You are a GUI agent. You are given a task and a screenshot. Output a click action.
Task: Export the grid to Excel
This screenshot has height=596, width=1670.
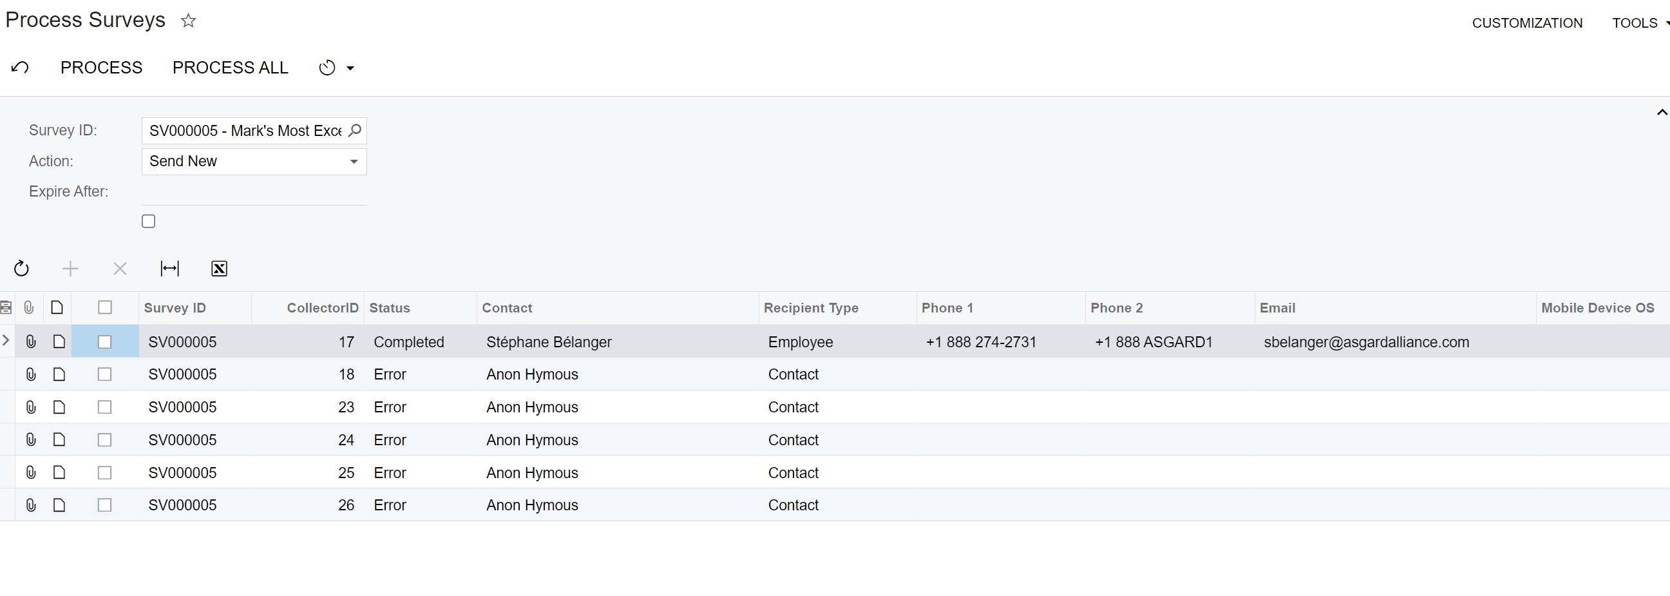point(218,269)
